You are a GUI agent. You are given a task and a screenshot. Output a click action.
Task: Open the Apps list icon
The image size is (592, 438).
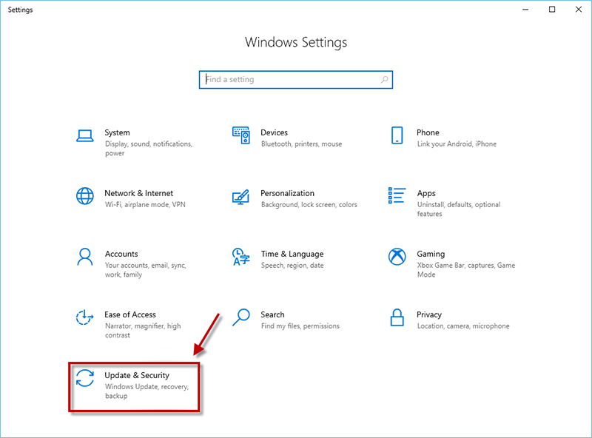(397, 195)
